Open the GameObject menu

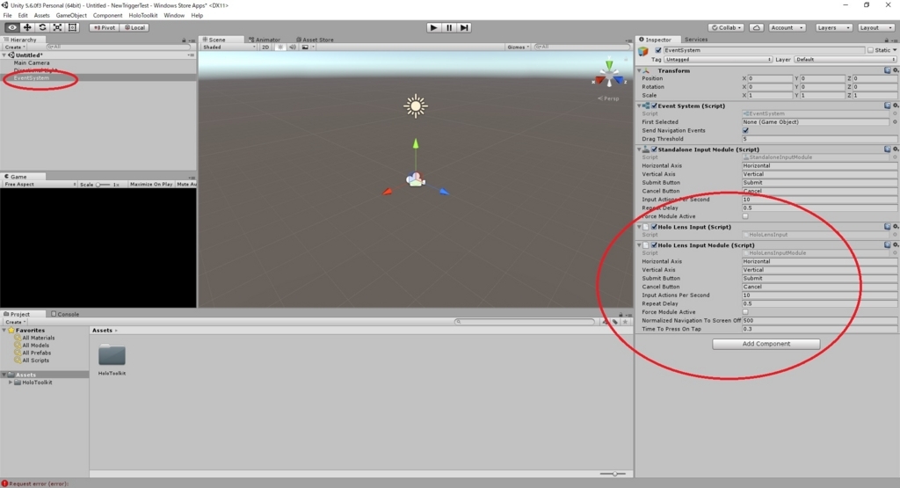[71, 16]
